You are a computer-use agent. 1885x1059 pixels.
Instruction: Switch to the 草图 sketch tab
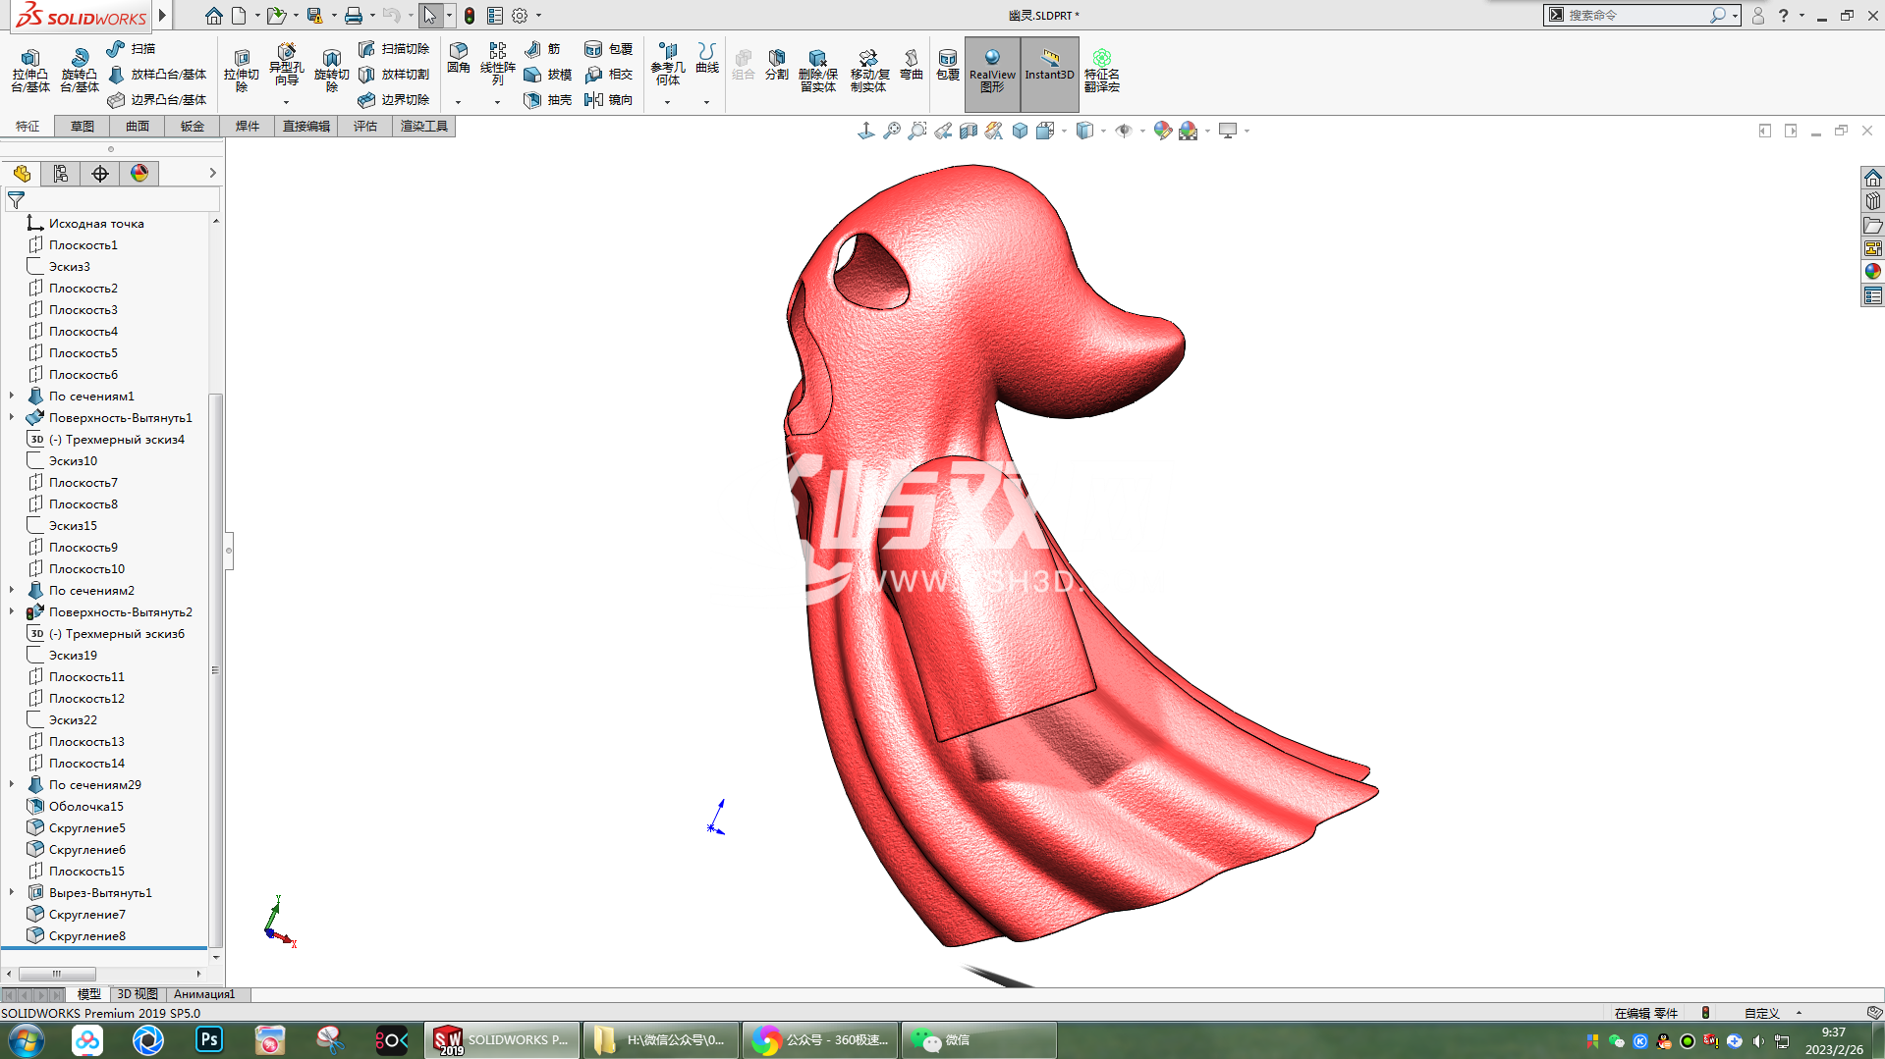pos(82,127)
